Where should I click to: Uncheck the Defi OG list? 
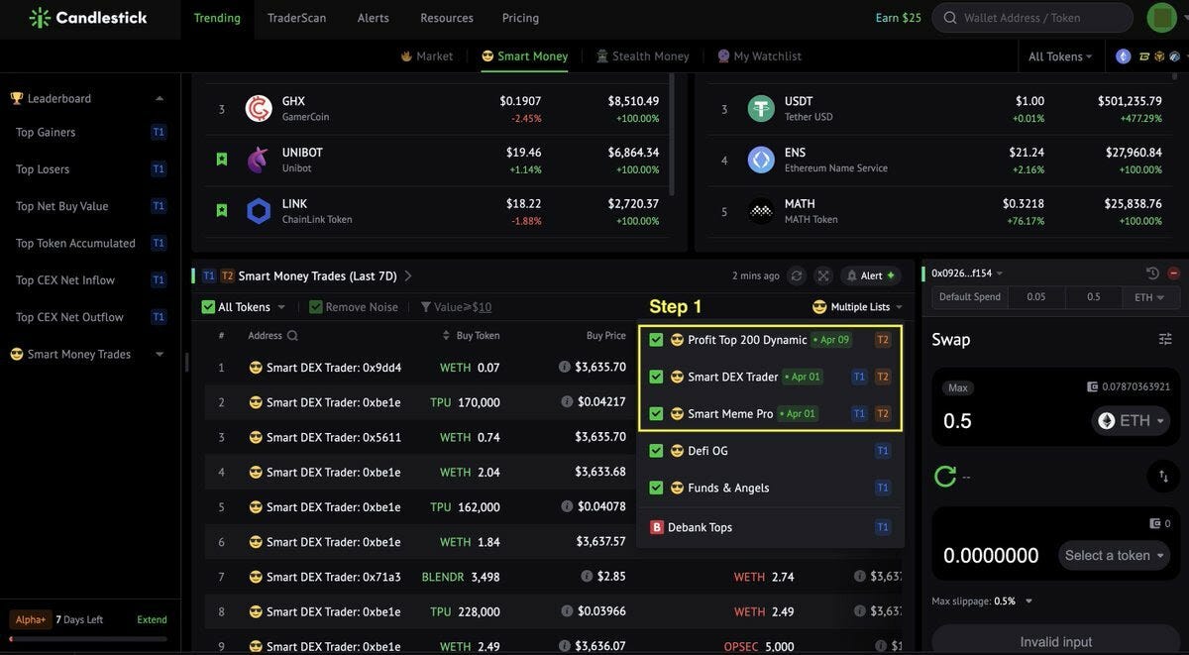pyautogui.click(x=656, y=451)
